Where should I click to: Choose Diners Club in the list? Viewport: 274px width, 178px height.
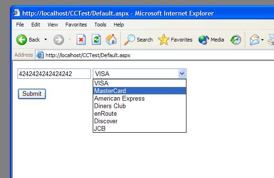tap(140, 106)
